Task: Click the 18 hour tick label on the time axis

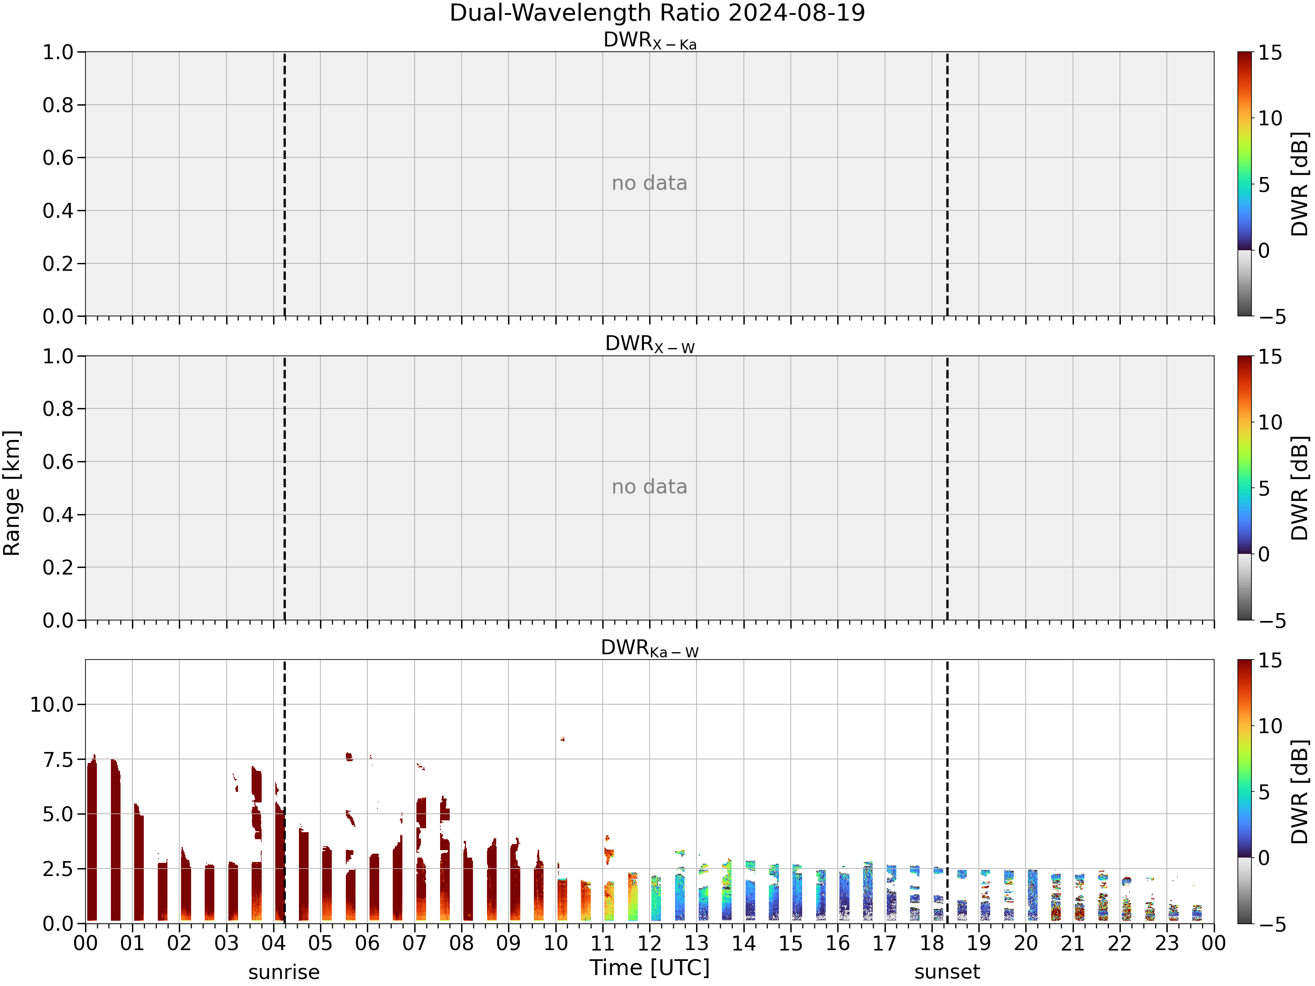Action: 931,943
